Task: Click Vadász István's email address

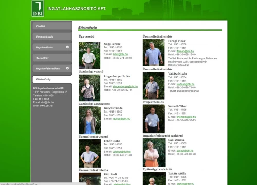Action: (186, 84)
